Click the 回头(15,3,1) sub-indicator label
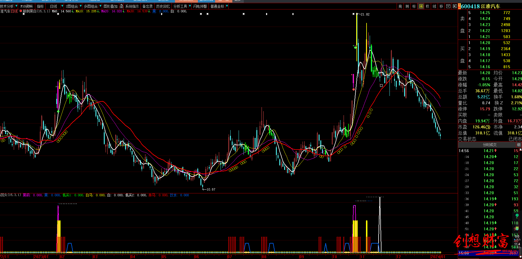The width and height of the screenshot is (522, 259). tap(11, 195)
